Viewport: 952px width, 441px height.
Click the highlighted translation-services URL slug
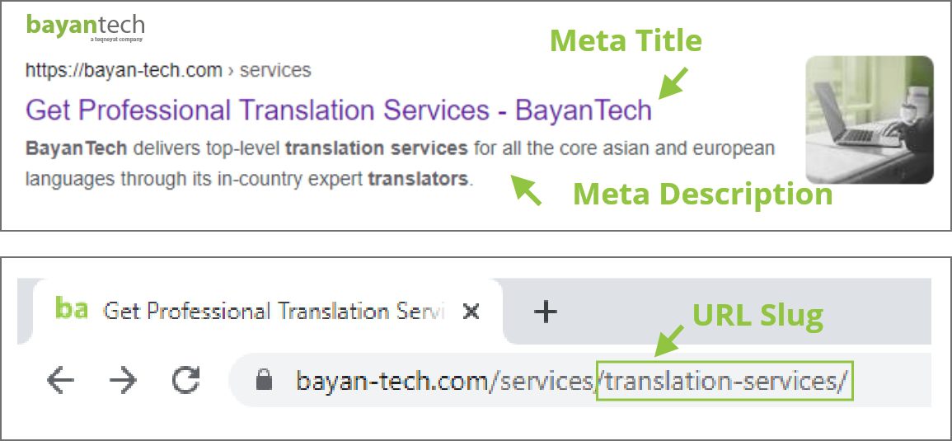725,381
